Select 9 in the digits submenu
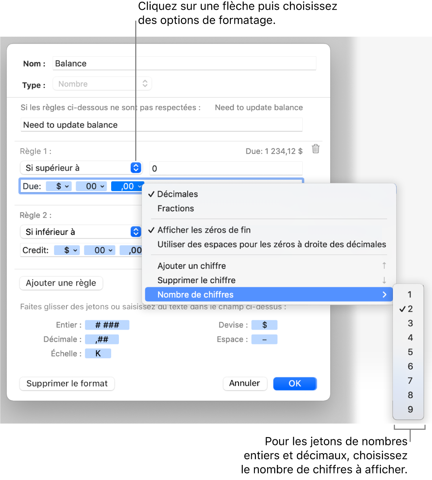This screenshot has width=432, height=480. pyautogui.click(x=408, y=410)
